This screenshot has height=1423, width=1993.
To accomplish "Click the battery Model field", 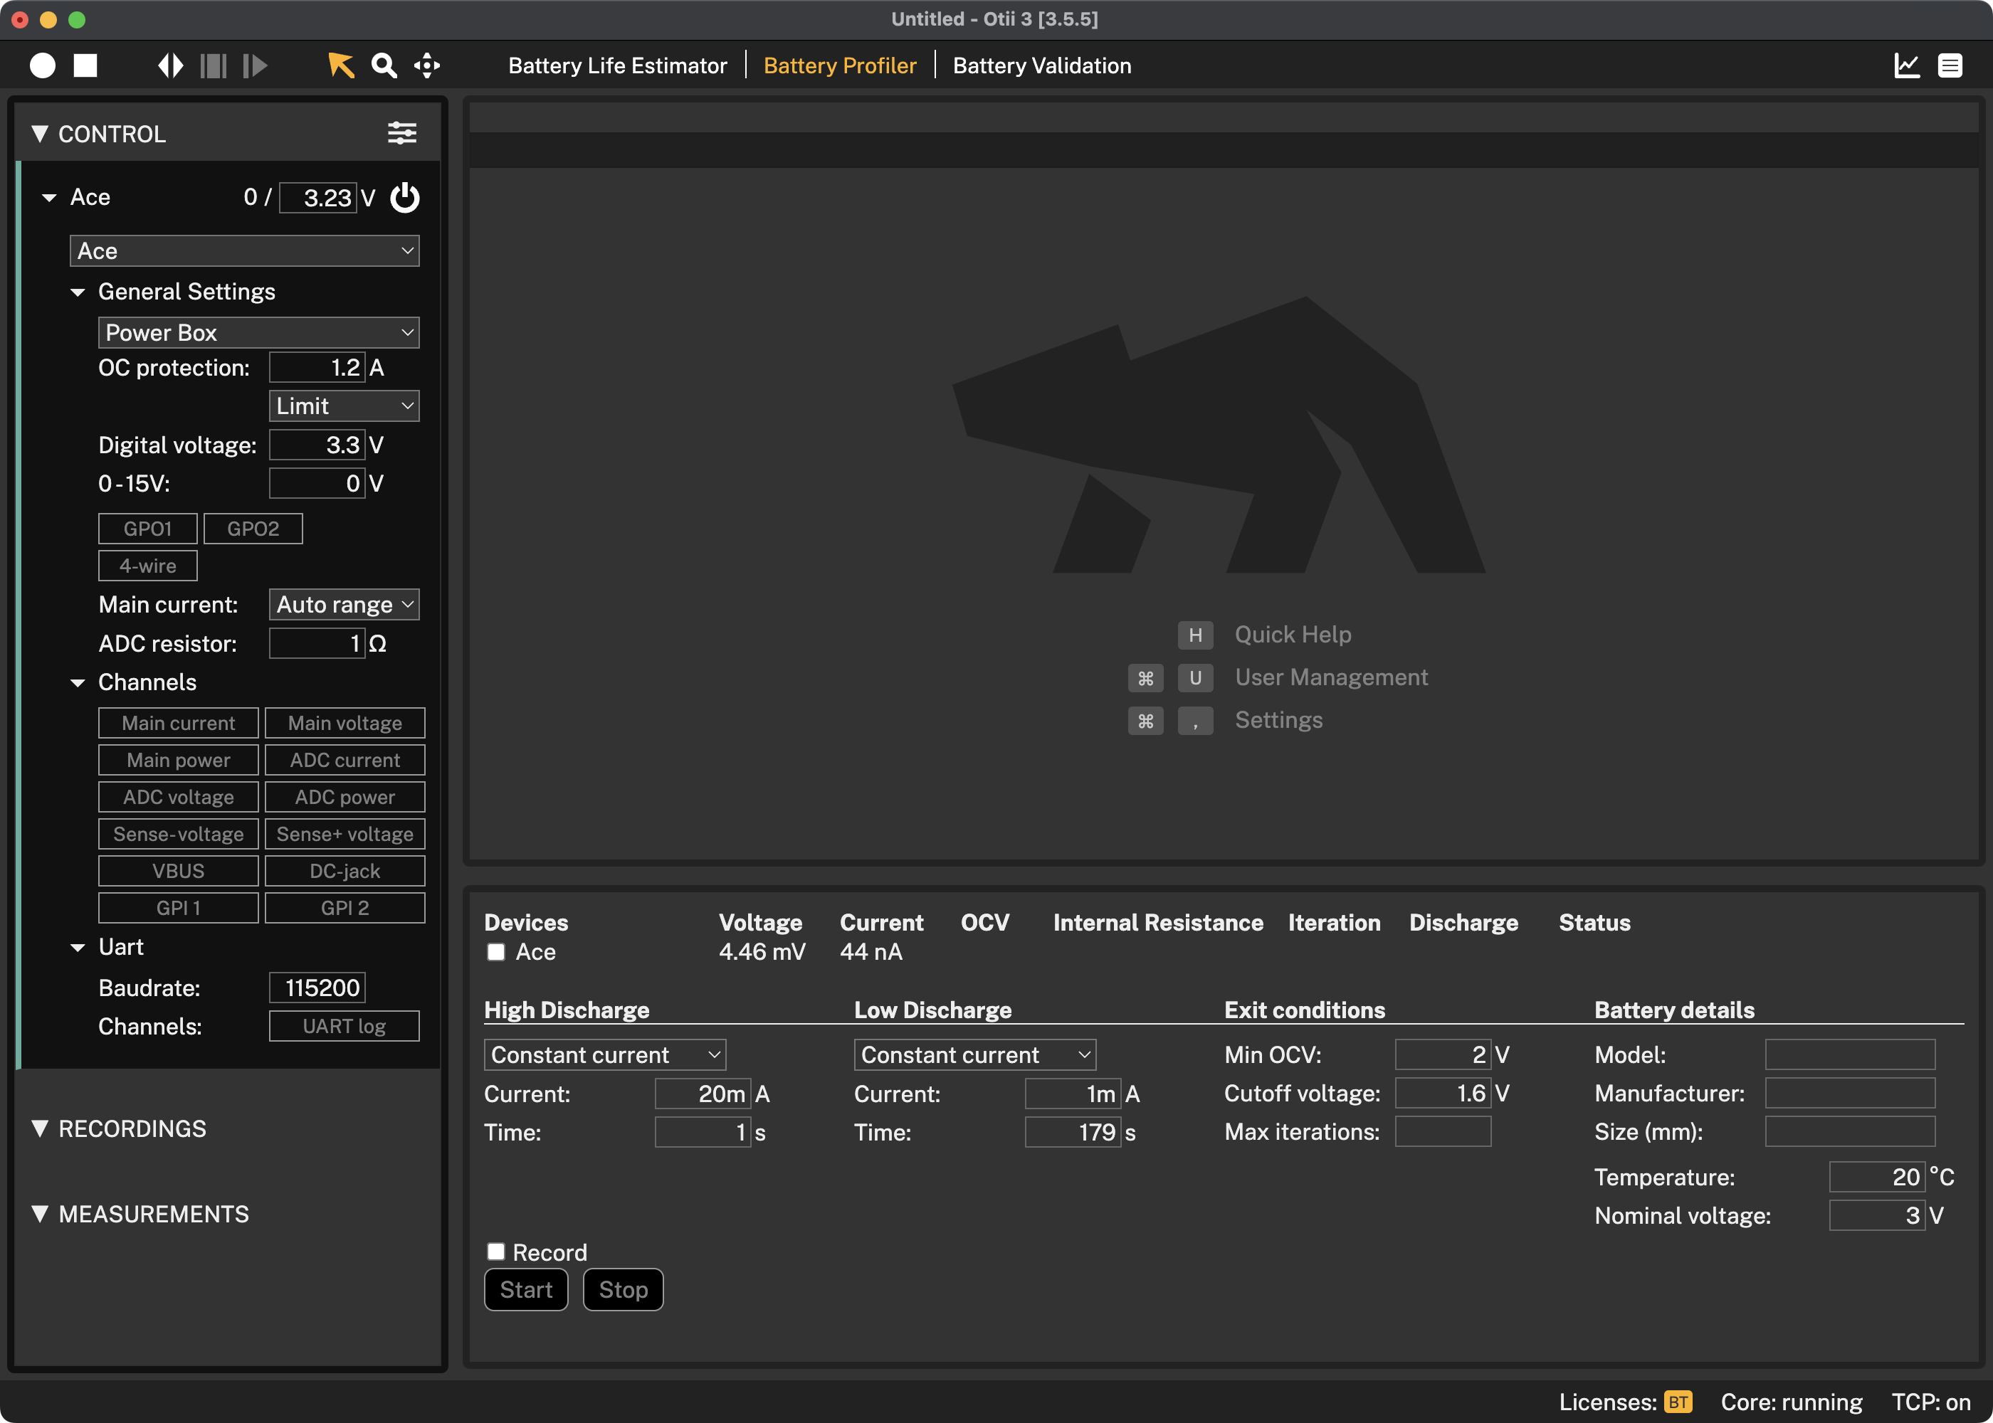I will (x=1850, y=1054).
